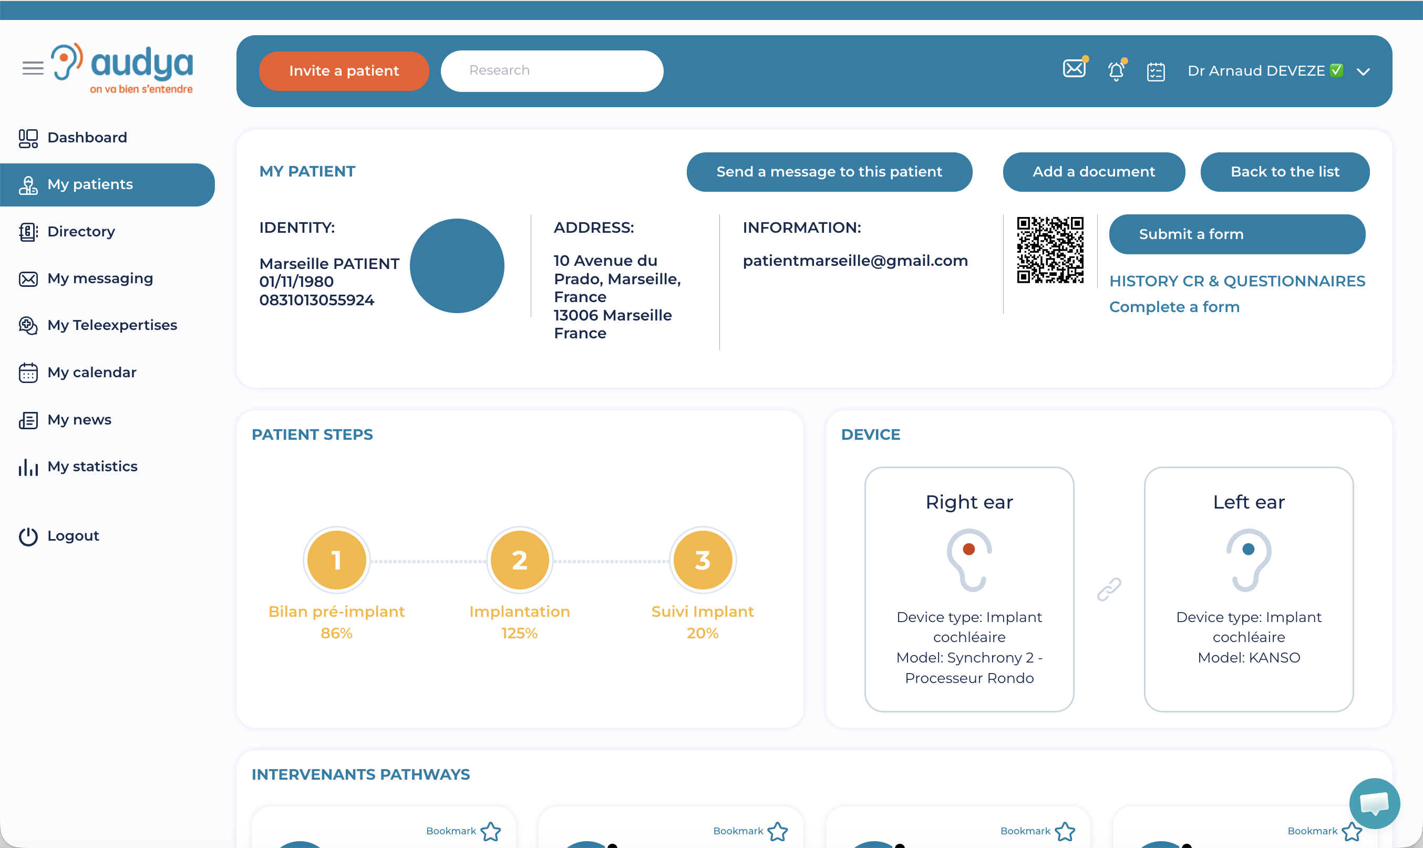The height and width of the screenshot is (848, 1423).
Task: Select the Implantation step marker
Action: pyautogui.click(x=519, y=560)
